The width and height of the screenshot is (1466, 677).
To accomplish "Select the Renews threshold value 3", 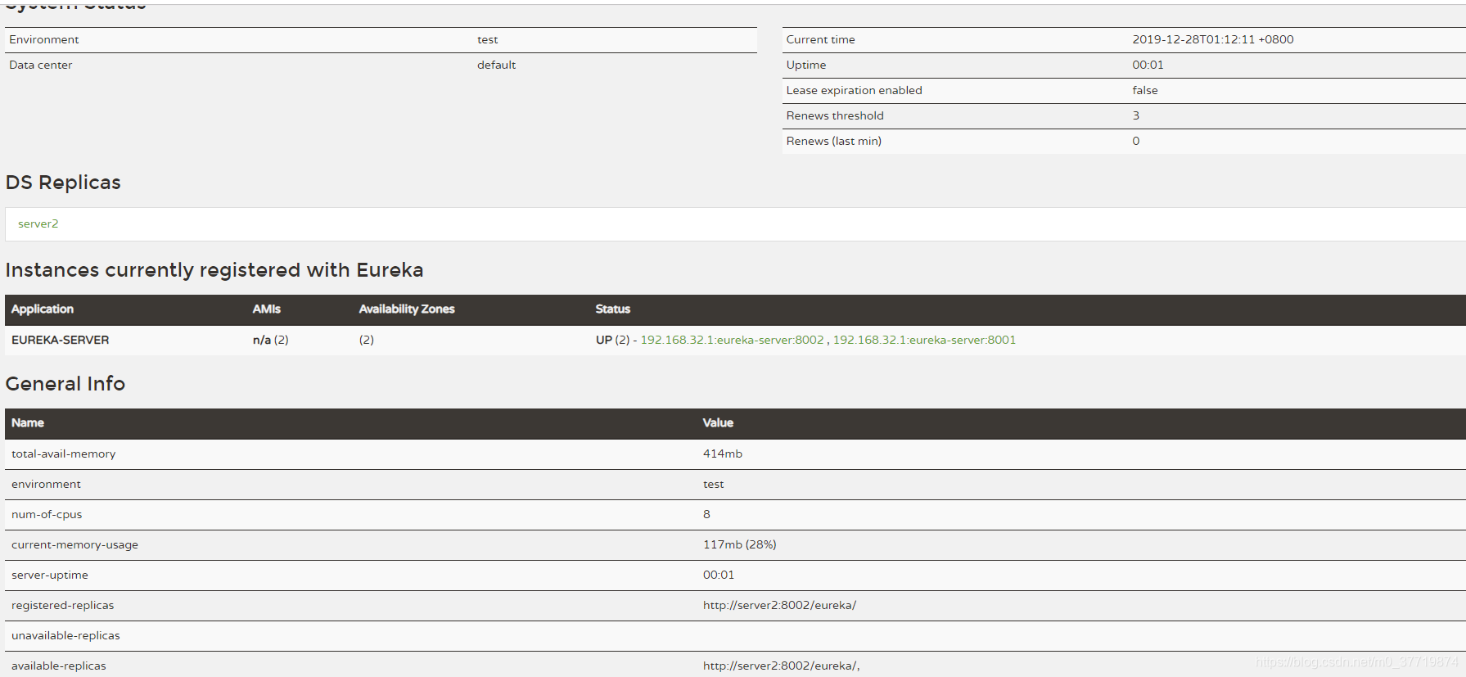I will [1136, 115].
